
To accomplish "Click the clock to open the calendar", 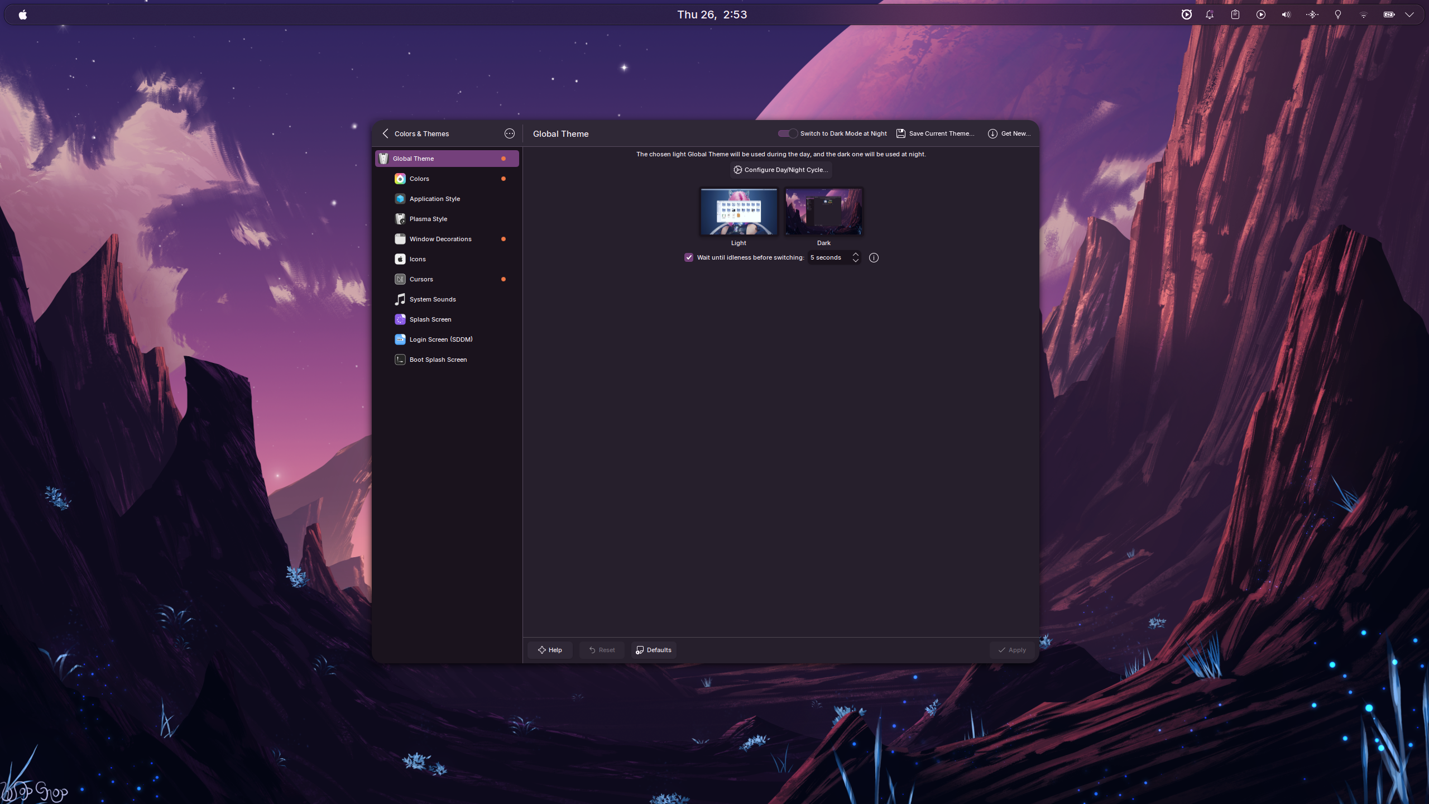I will click(711, 14).
